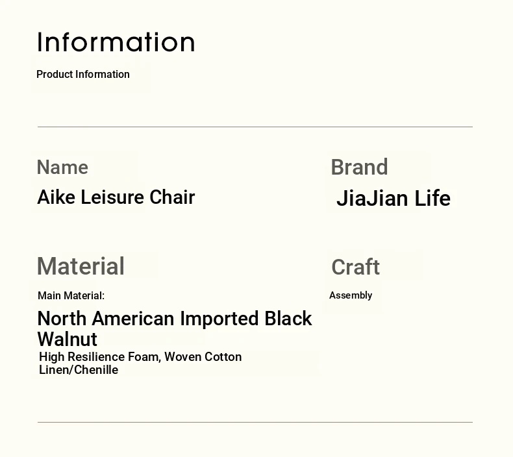Click the upper horizontal divider line

(x=255, y=127)
